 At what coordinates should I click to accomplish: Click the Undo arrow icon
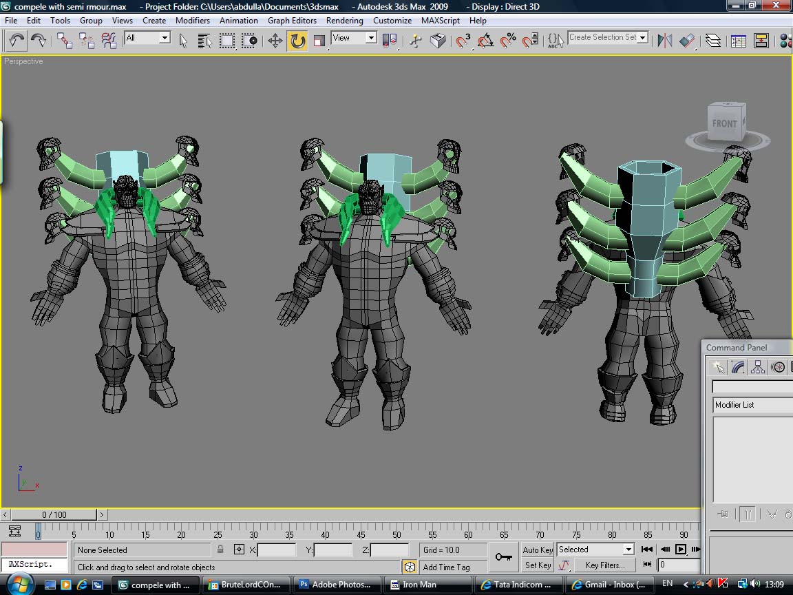point(17,40)
